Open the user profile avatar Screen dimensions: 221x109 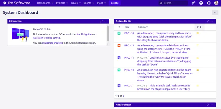click(x=216, y=3)
